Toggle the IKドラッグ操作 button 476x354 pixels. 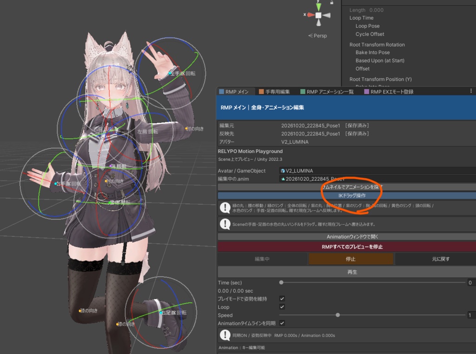coord(347,195)
